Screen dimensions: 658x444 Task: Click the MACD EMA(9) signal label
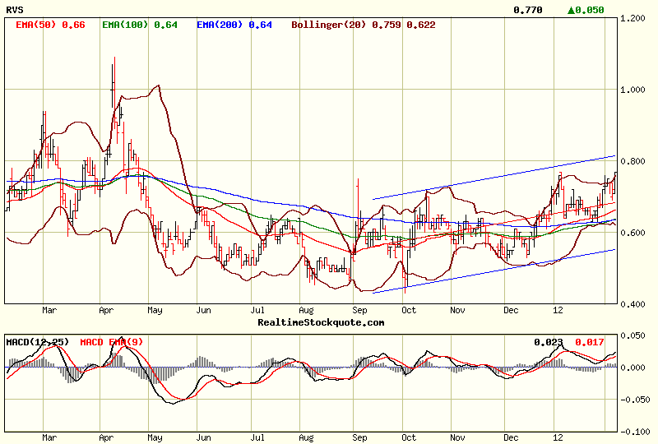click(112, 340)
